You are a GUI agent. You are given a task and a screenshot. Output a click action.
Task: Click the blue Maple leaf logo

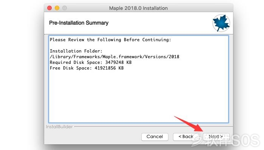pyautogui.click(x=221, y=23)
